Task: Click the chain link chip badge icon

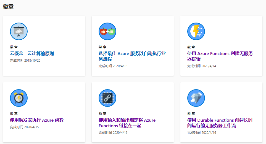Action: [107, 98]
